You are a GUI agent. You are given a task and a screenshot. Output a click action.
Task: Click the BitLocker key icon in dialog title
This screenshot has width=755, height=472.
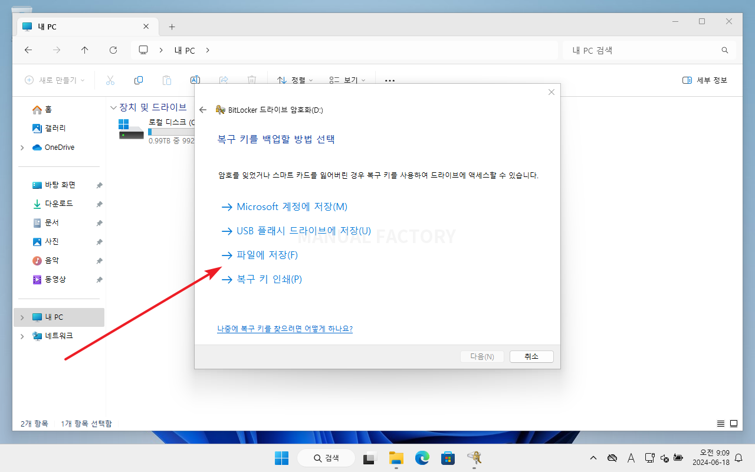click(x=221, y=110)
